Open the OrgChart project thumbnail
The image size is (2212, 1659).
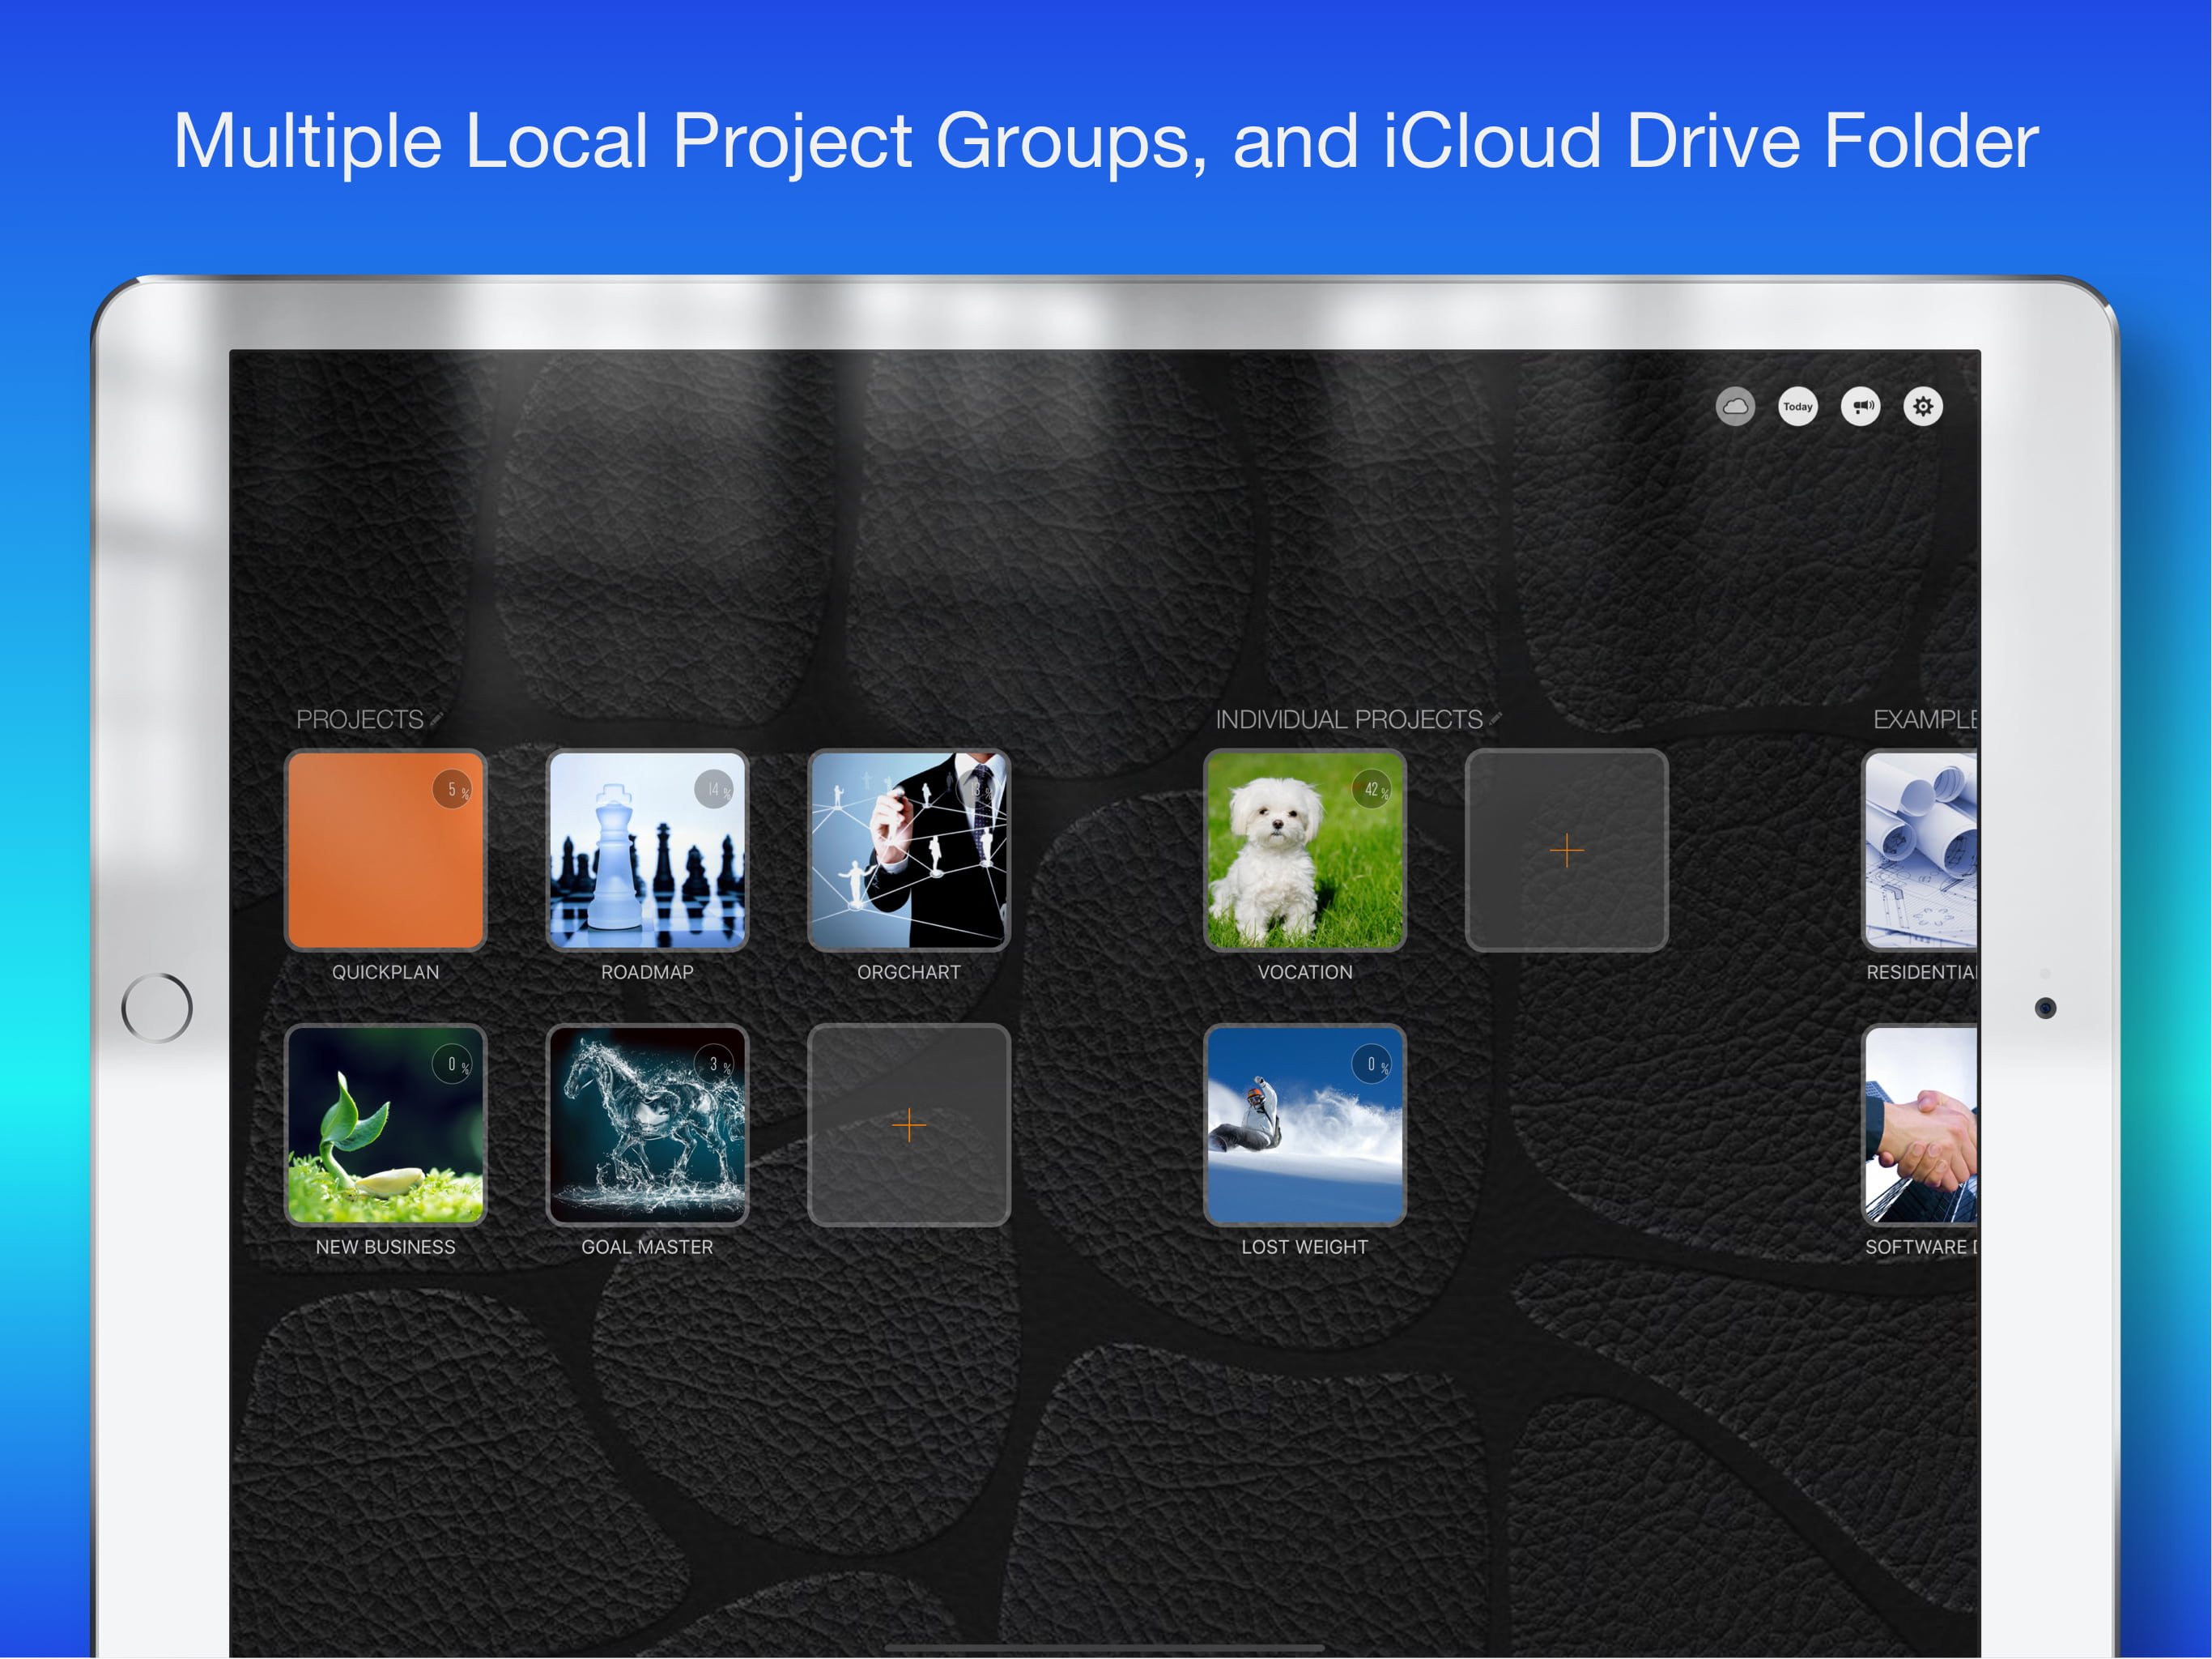pyautogui.click(x=908, y=851)
